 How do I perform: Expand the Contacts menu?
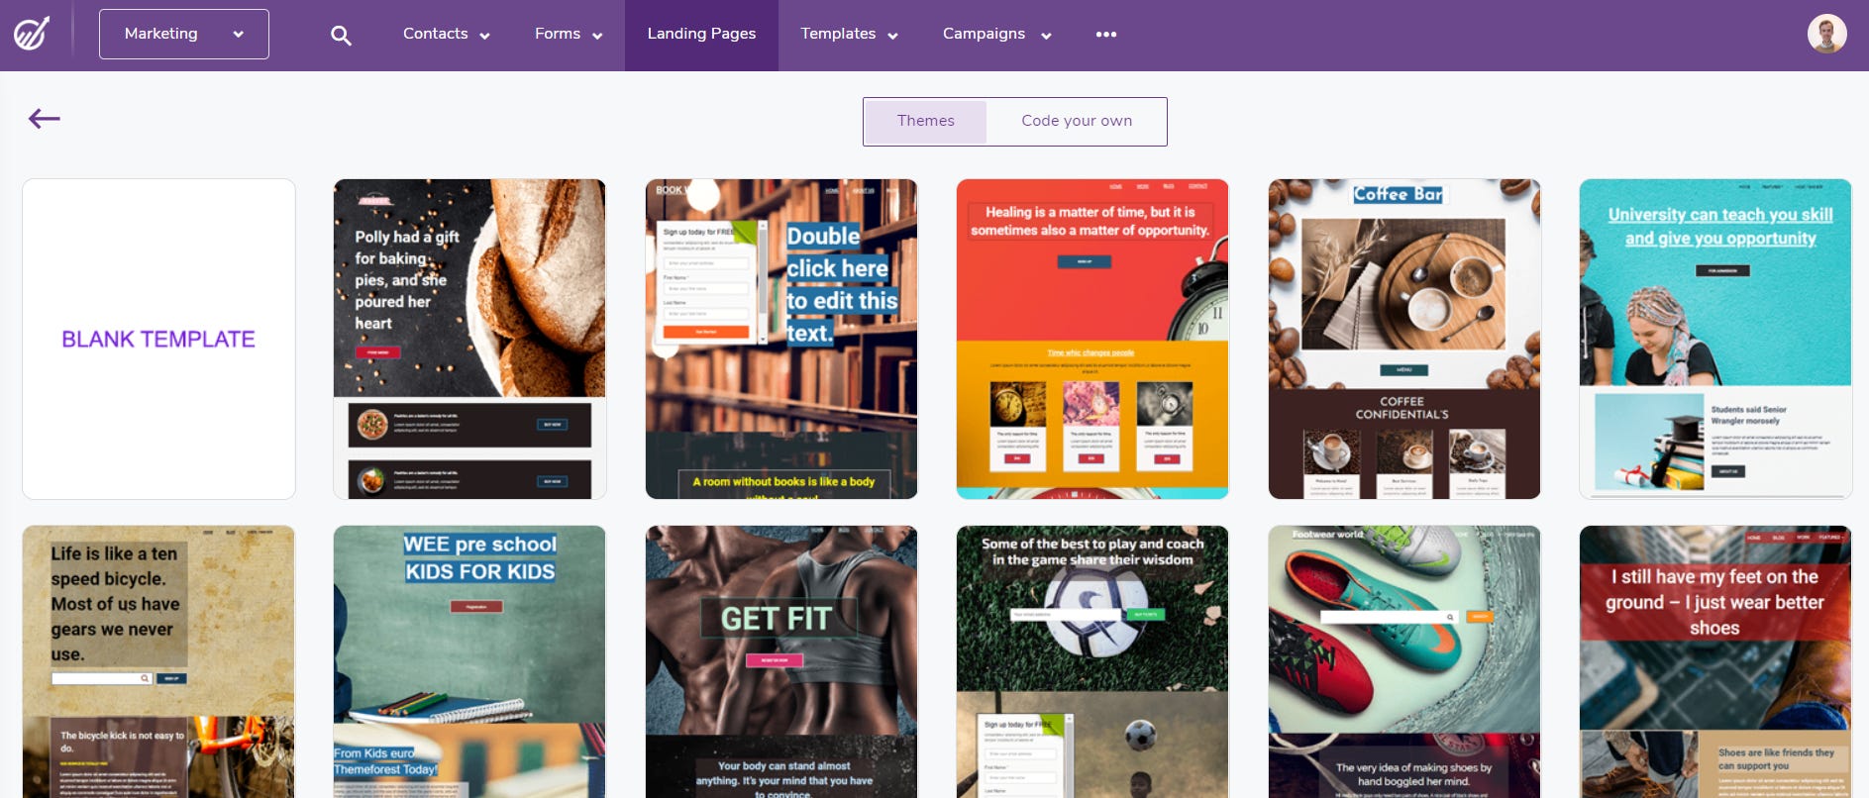446,35
